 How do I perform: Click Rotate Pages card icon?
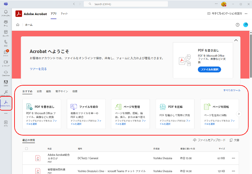[207, 107]
